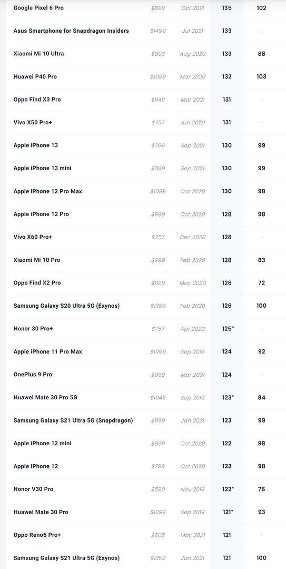The height and width of the screenshot is (569, 286).
Task: Open Apple iPhone 12 Pro Max listing
Action: (x=47, y=191)
